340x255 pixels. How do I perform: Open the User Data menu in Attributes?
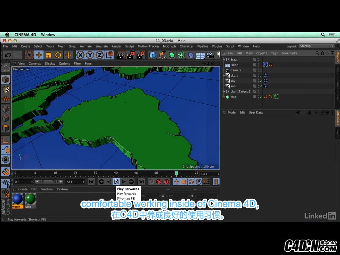[x=256, y=112]
